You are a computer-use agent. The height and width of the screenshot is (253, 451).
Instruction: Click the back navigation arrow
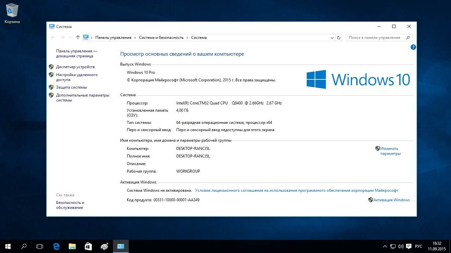(x=53, y=38)
